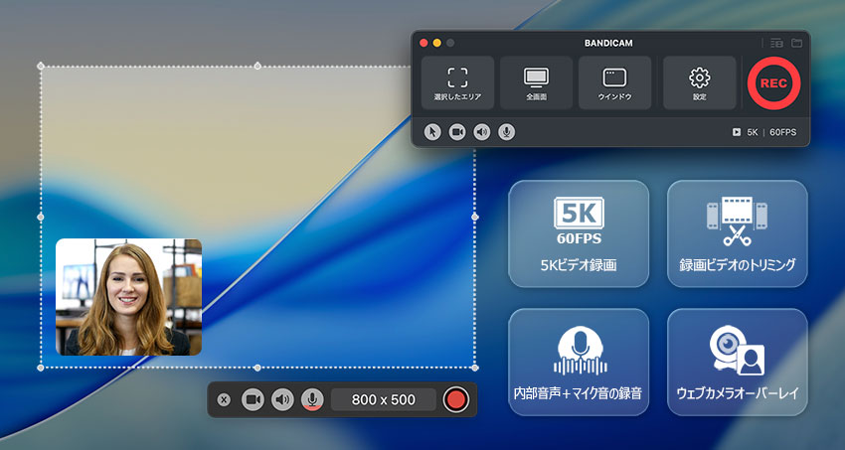Viewport: 845px width, 450px height.
Task: Toggle mouse cursor capture in Bandicam panel
Action: (x=432, y=132)
